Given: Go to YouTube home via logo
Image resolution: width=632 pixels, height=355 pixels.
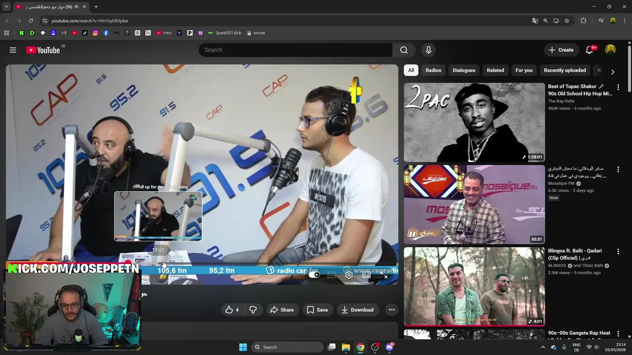Looking at the screenshot, I should [x=43, y=50].
